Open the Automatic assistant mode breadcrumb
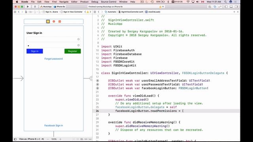Viewport: 253px width, 142px height. (x=111, y=12)
